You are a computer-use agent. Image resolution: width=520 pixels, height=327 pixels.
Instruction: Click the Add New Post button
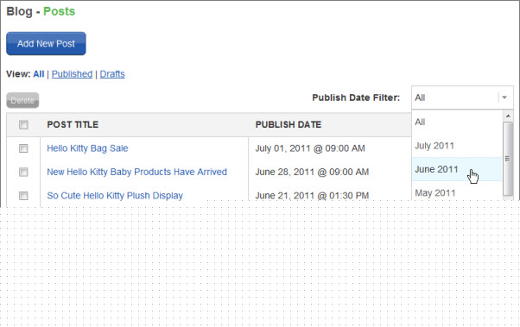[46, 43]
